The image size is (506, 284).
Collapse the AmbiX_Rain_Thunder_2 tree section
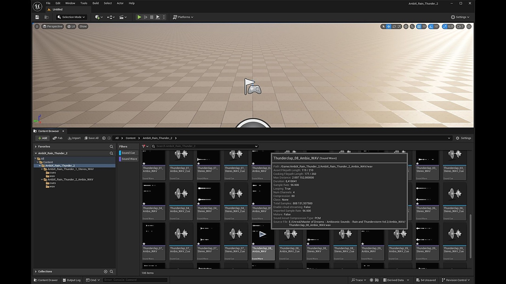click(x=36, y=153)
